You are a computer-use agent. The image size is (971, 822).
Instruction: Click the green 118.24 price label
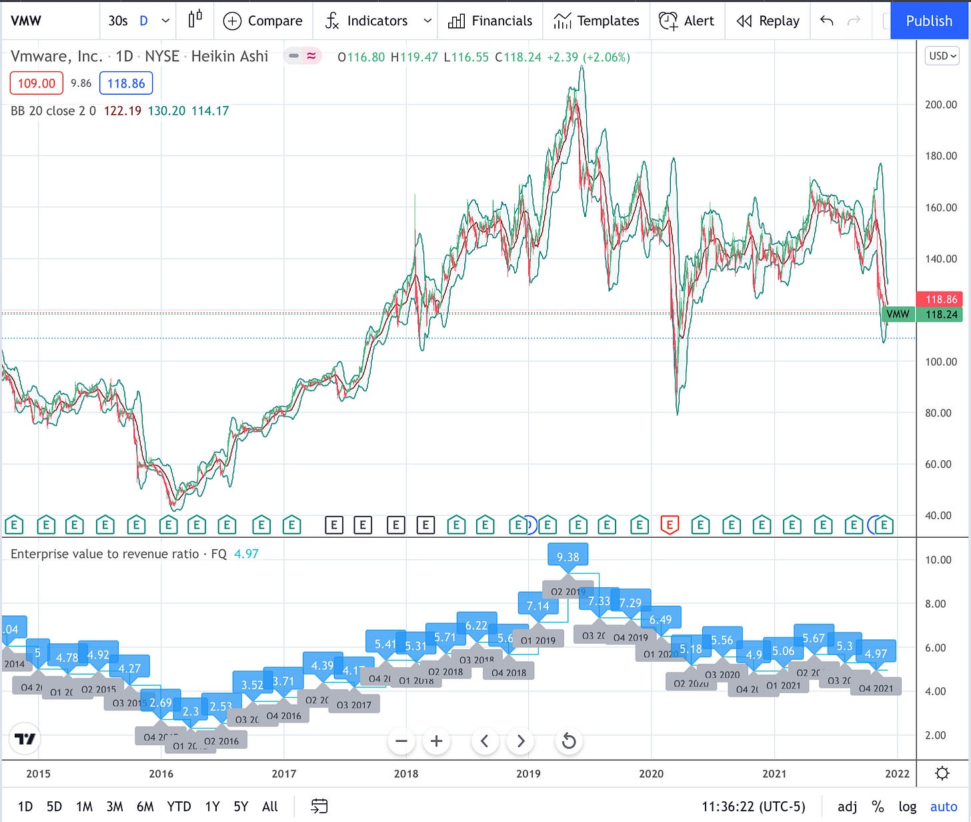pyautogui.click(x=940, y=314)
